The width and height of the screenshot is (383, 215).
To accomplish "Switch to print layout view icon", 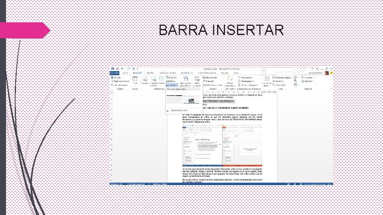I will click(x=295, y=184).
